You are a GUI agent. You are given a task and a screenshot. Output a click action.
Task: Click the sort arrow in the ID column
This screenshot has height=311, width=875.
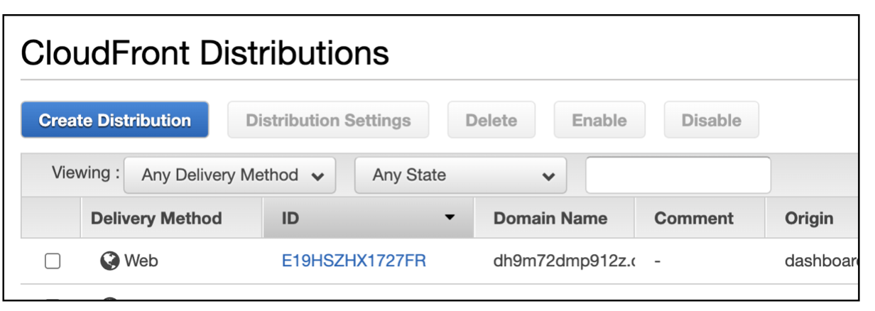click(449, 218)
